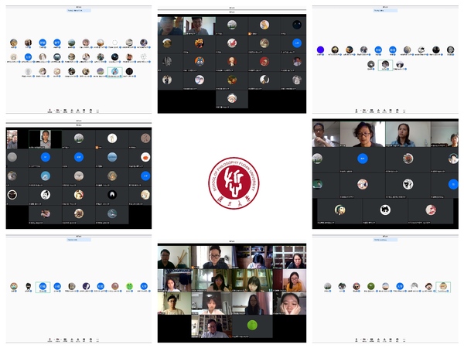Click the first avatar in bottom-left window's participant row
Screen dimensions: 464x348
(14, 286)
